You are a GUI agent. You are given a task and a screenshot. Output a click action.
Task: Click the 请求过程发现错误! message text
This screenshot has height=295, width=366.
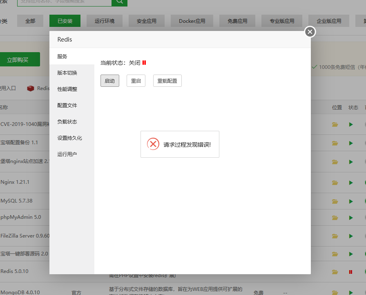(187, 145)
